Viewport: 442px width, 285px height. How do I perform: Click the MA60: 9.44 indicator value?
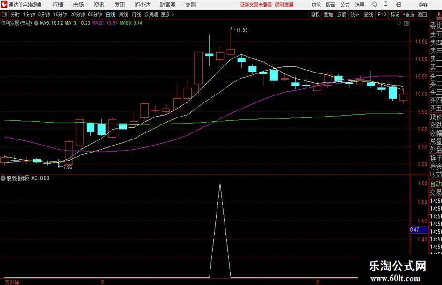pyautogui.click(x=131, y=23)
